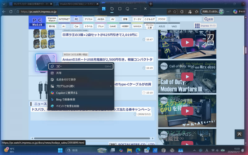Click the vertical page scrollbar thumb
The height and width of the screenshot is (155, 248).
(246, 50)
